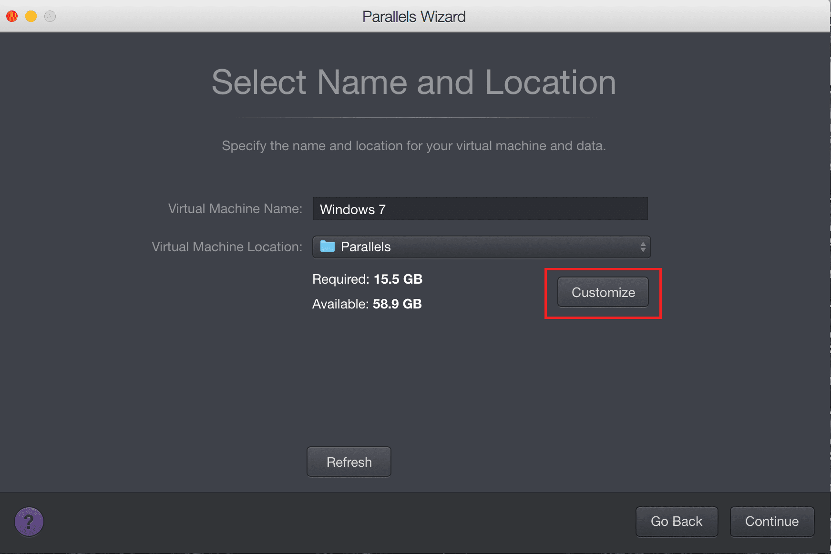Viewport: 831px width, 554px height.
Task: Minimize the Parallels Wizard window
Action: [x=31, y=16]
